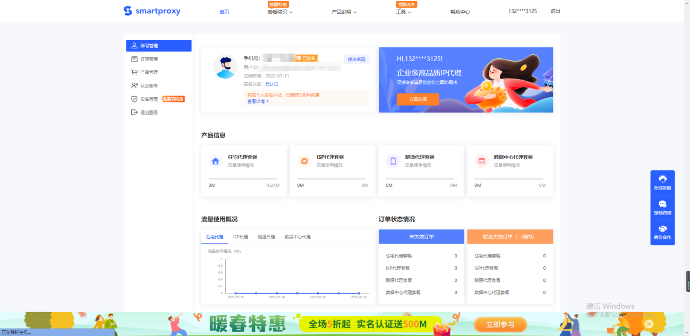Click 数据中心代理套餐 row under 临近失效订单

click(510, 292)
